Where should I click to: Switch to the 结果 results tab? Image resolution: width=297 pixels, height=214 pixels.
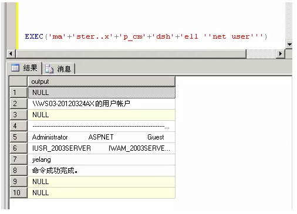coord(24,68)
